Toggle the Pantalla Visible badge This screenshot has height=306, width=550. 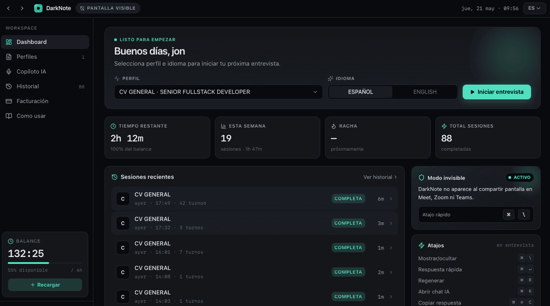tap(108, 8)
